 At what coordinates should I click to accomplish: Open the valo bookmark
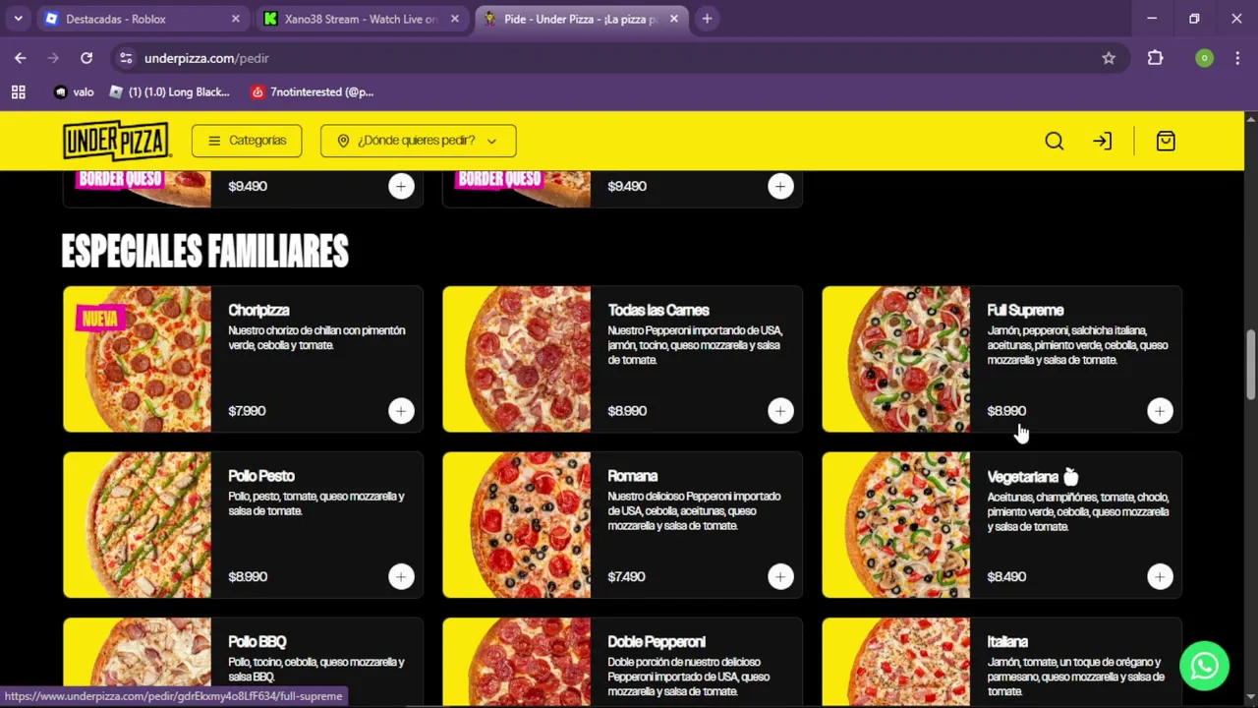[x=75, y=91]
